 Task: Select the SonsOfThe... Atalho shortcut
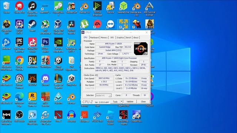[x=123, y=117]
